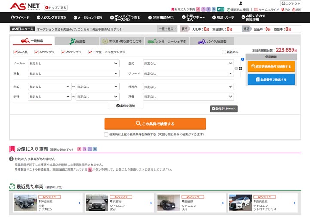
Task: Enable the 新着のみ checkbox
Action: pyautogui.click(x=224, y=52)
